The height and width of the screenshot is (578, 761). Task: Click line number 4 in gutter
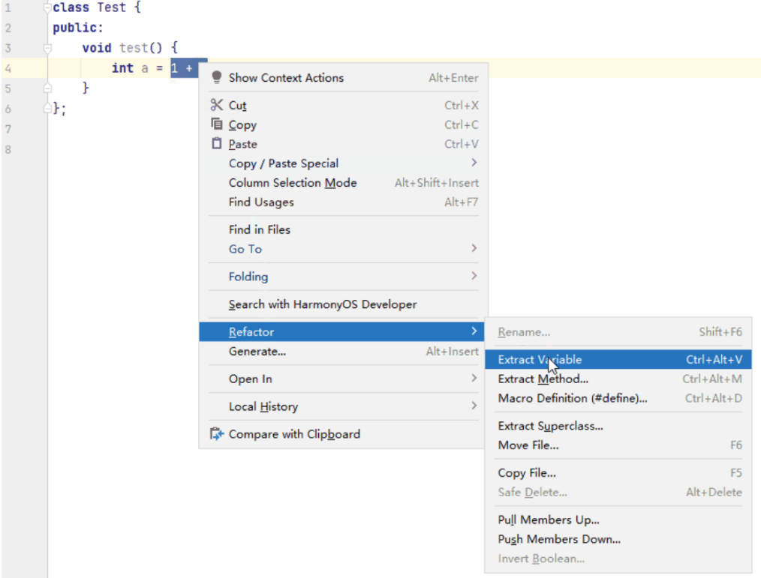pos(8,68)
